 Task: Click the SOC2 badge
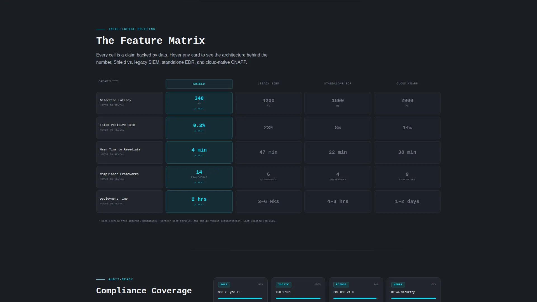(224, 285)
